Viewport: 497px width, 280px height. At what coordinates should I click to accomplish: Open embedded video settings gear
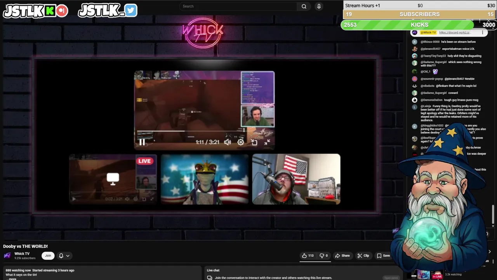(x=241, y=142)
